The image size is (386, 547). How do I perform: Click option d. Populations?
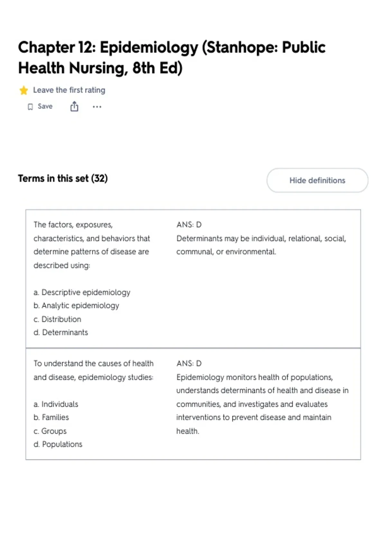58,444
